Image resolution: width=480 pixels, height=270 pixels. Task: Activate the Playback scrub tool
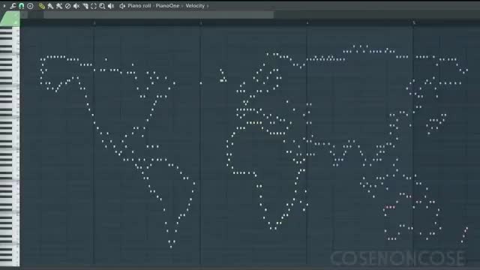tap(111, 6)
